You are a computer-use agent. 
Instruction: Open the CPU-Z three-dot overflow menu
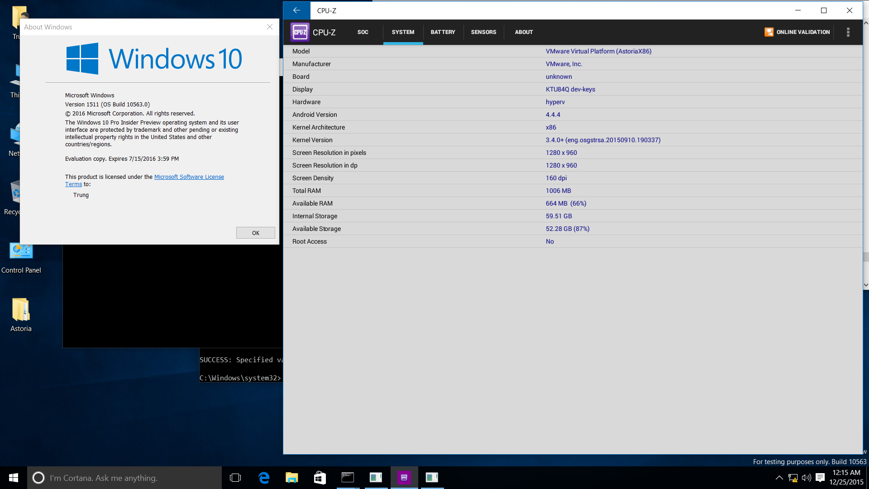pos(848,32)
